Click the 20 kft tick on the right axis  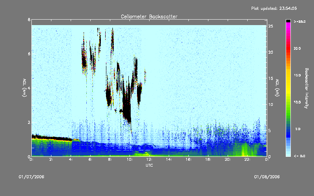coord(270,52)
